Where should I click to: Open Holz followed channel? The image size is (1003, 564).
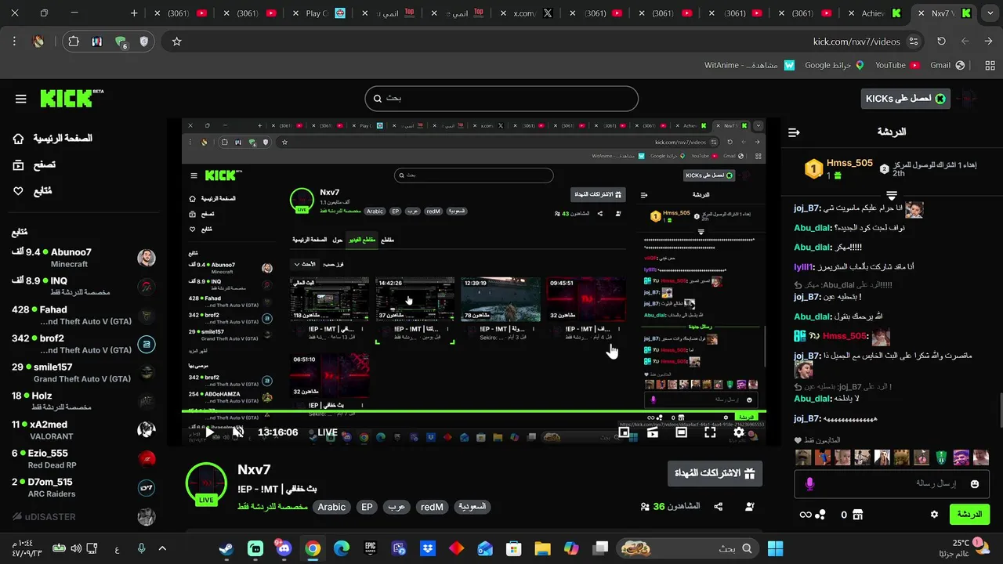coord(84,401)
